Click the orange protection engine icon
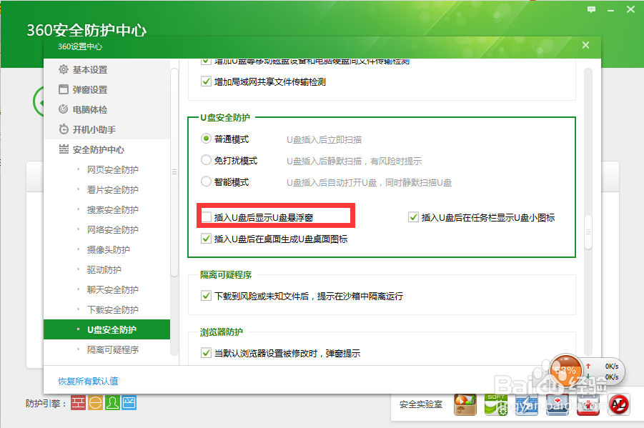This screenshot has height=428, width=644. [95, 404]
